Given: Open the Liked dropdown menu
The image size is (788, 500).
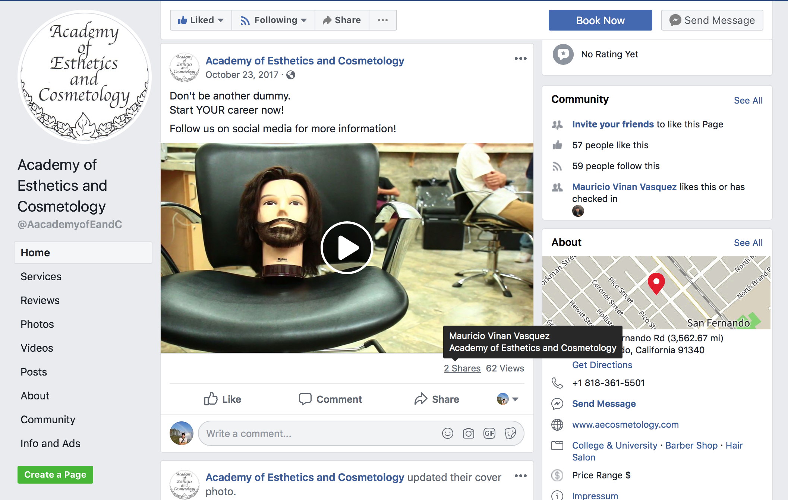Looking at the screenshot, I should tap(201, 20).
